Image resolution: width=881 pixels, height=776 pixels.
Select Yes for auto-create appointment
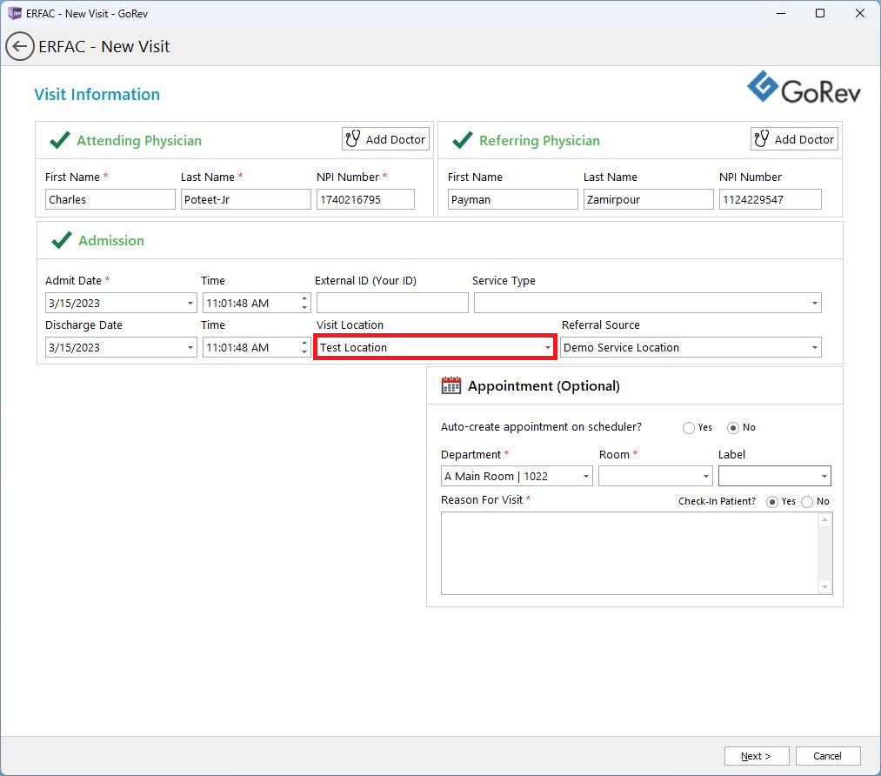pyautogui.click(x=688, y=428)
